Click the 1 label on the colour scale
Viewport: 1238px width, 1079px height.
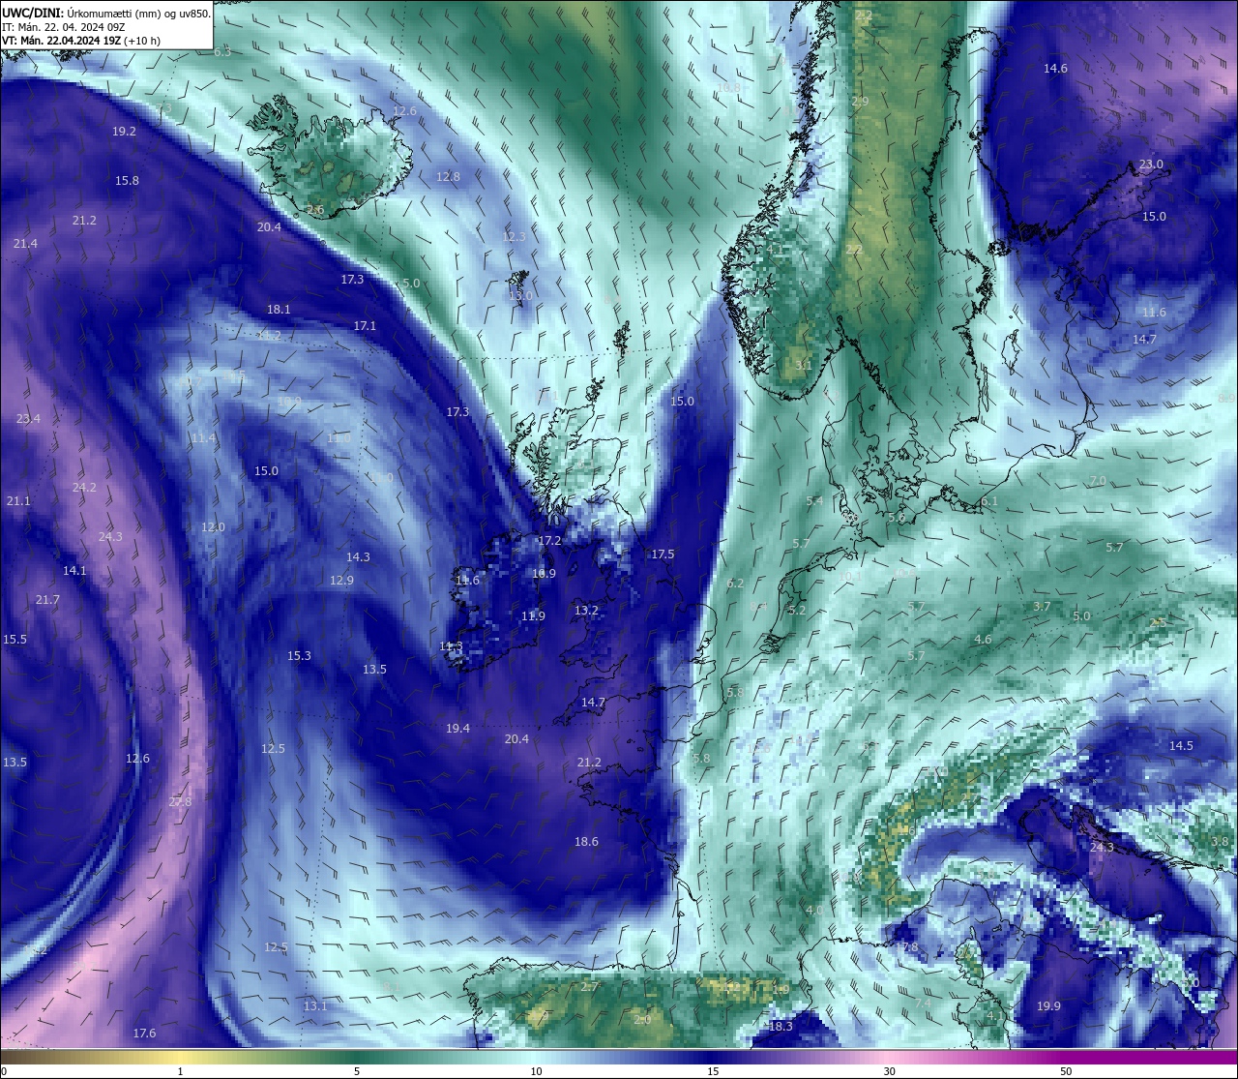181,1071
